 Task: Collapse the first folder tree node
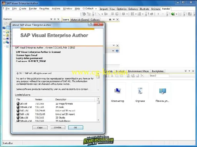pyautogui.click(x=4, y=32)
